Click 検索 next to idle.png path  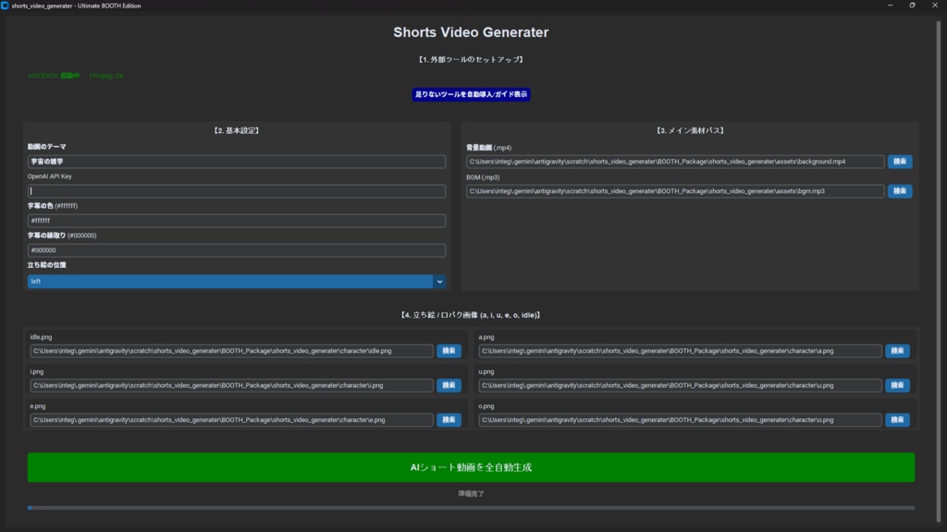pos(448,351)
